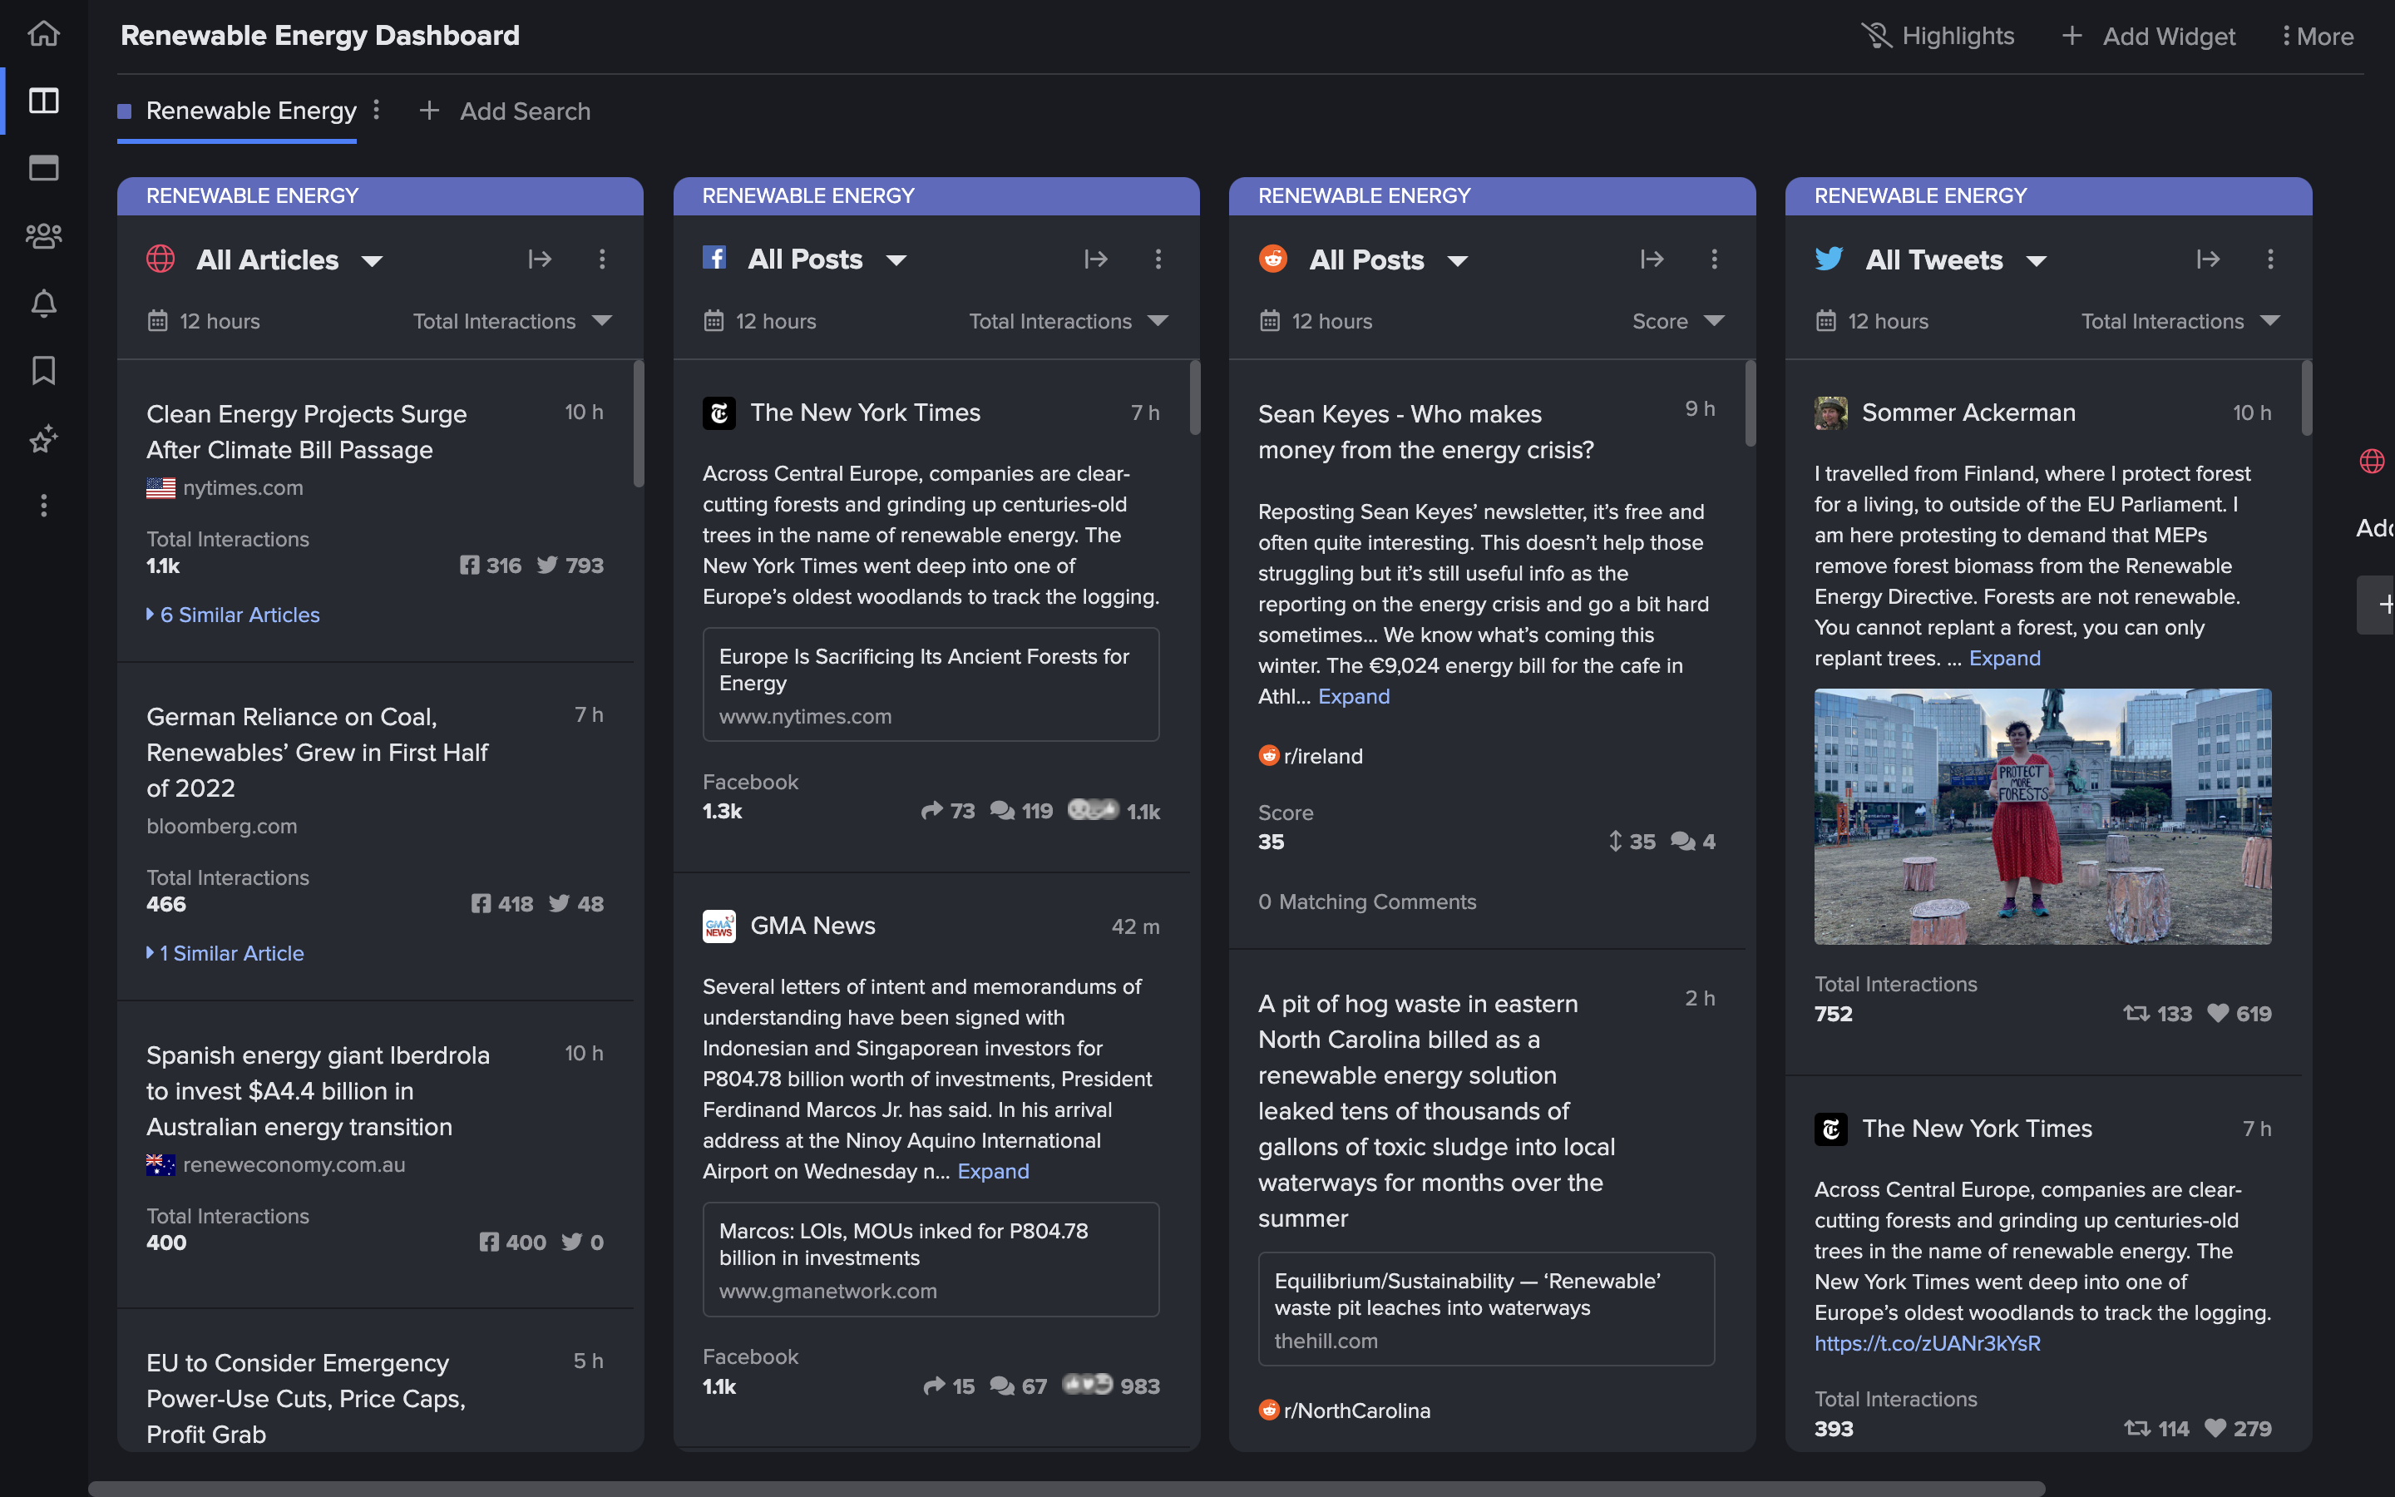Open the notifications bell in sidebar
This screenshot has height=1497, width=2395.
click(x=43, y=303)
